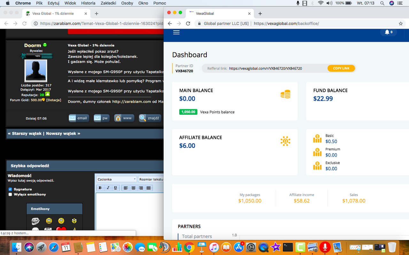Open the Czcionka font dropdown
The image size is (409, 255).
(116, 179)
